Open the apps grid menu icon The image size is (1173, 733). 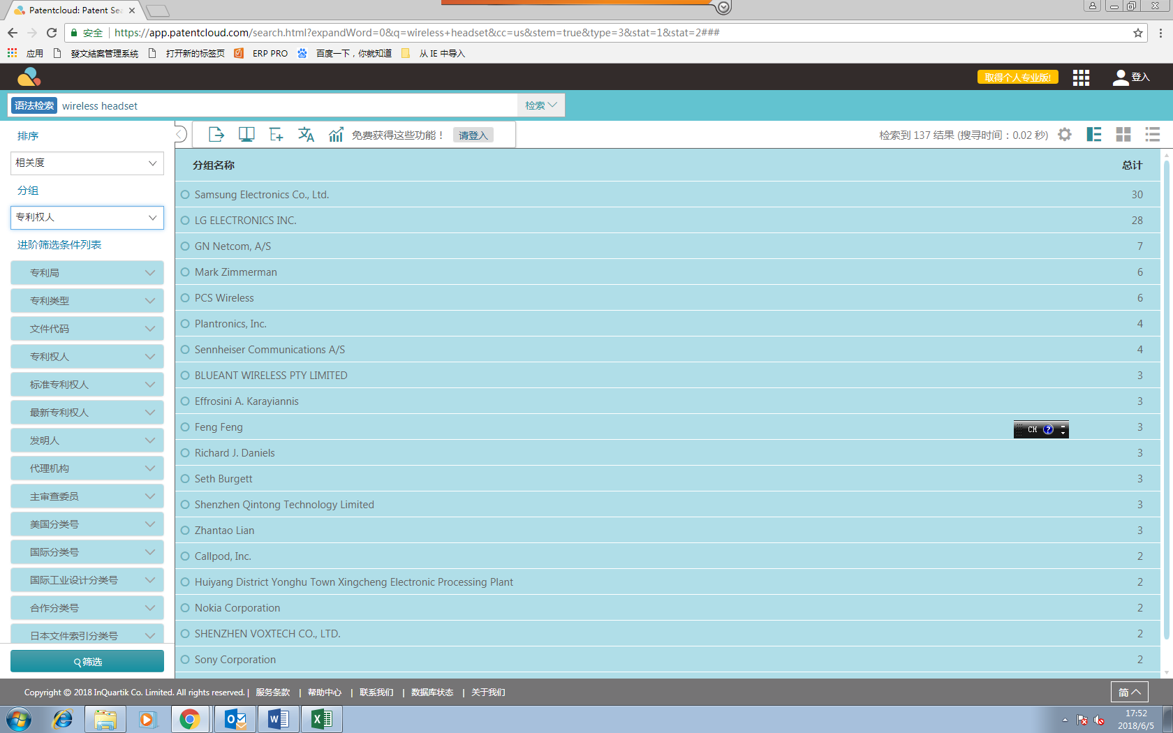pos(1081,77)
